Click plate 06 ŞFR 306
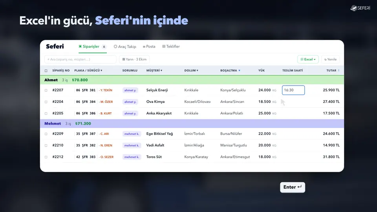Image resolution: width=377 pixels, height=212 pixels. pyautogui.click(x=86, y=113)
